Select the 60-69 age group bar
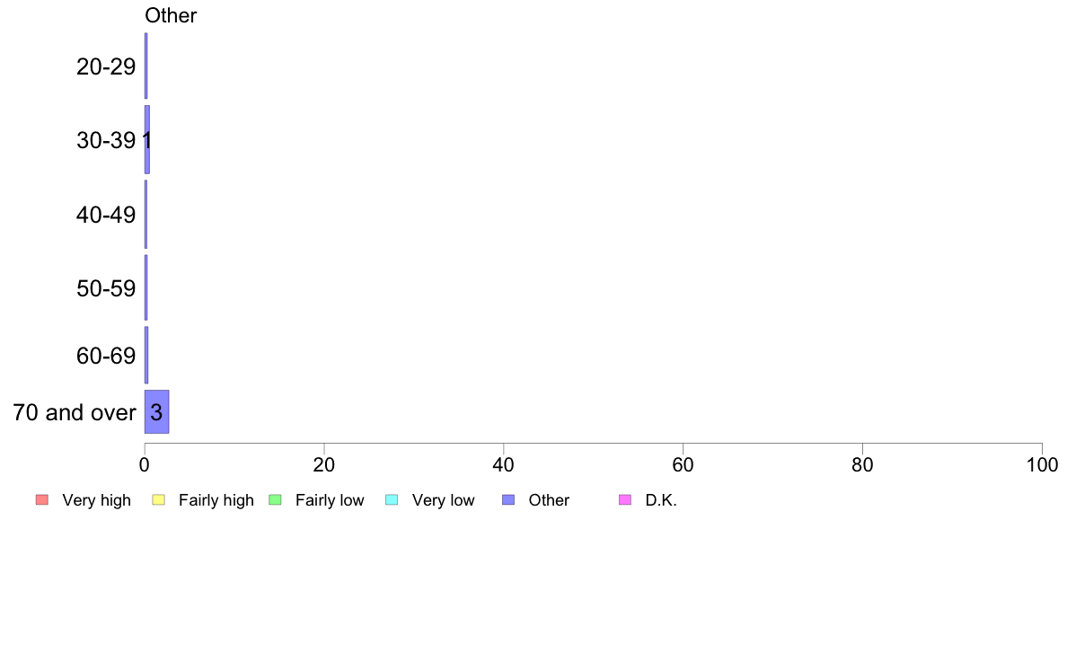This screenshot has height=661, width=1067. coord(146,355)
